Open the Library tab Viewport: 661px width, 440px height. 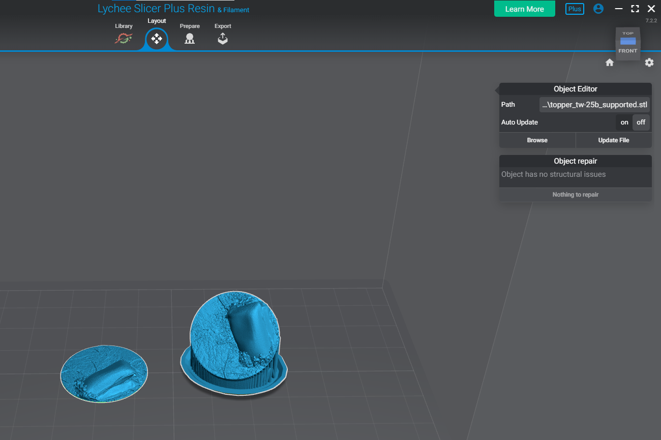[124, 34]
